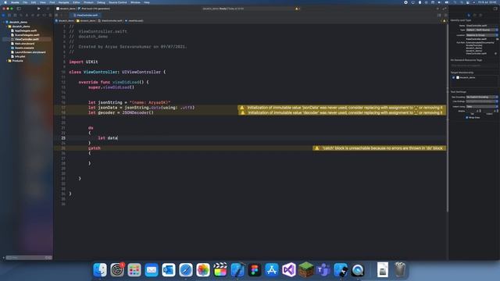Screen dimensions: 500x281
Task: Select Info.plist in navigator
Action: click(x=20, y=56)
